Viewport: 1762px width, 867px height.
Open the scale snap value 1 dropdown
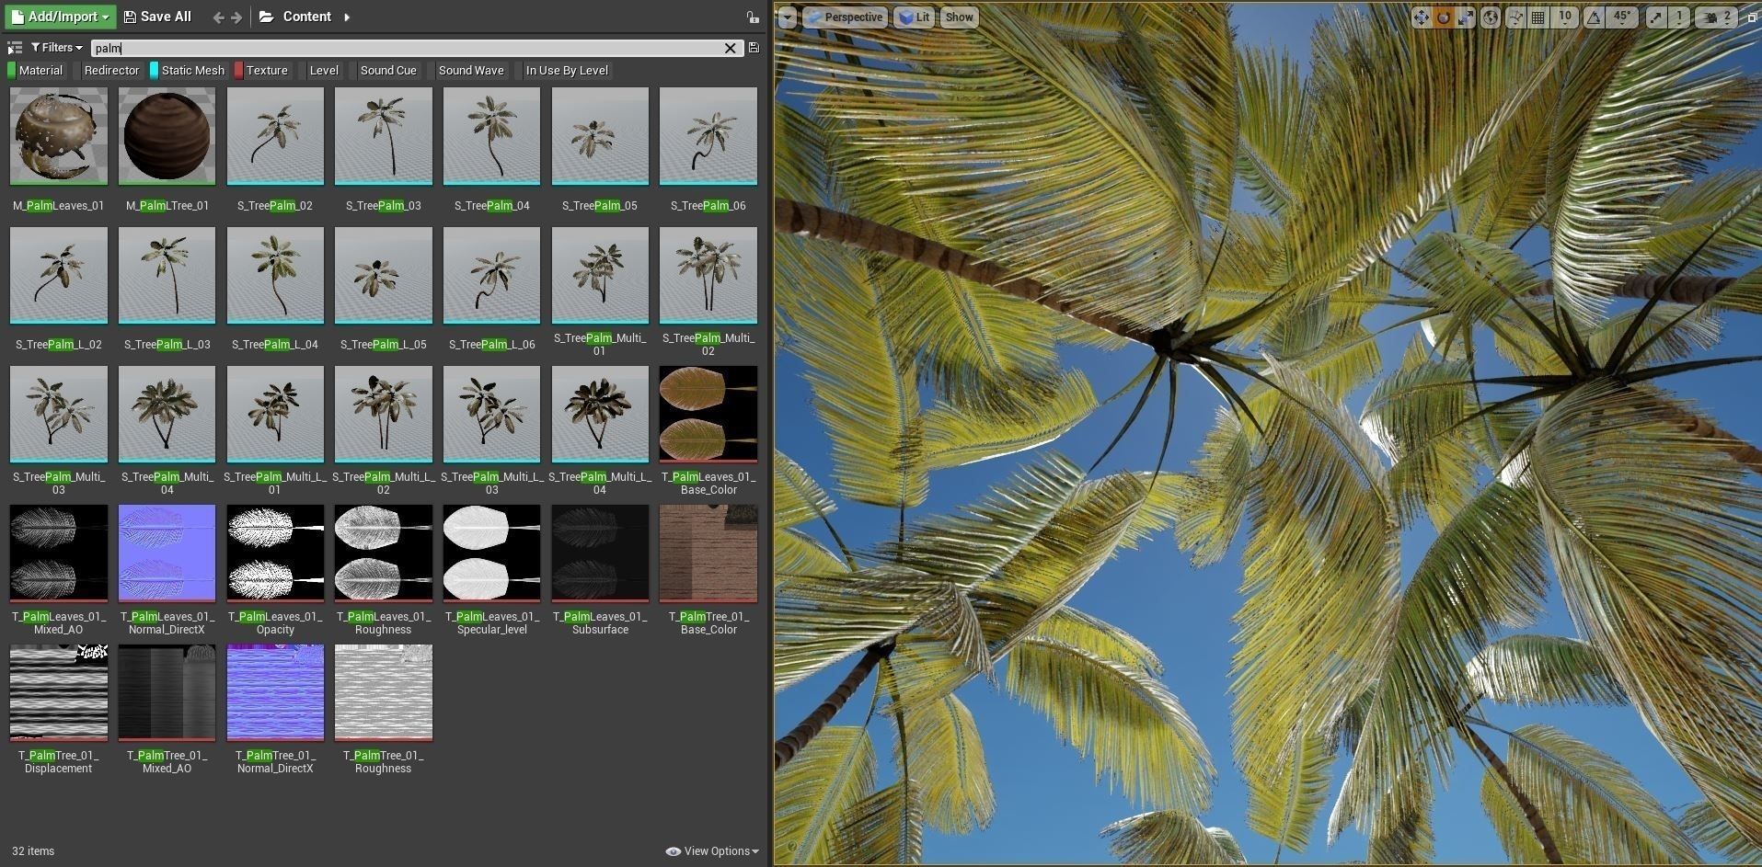[x=1679, y=17]
